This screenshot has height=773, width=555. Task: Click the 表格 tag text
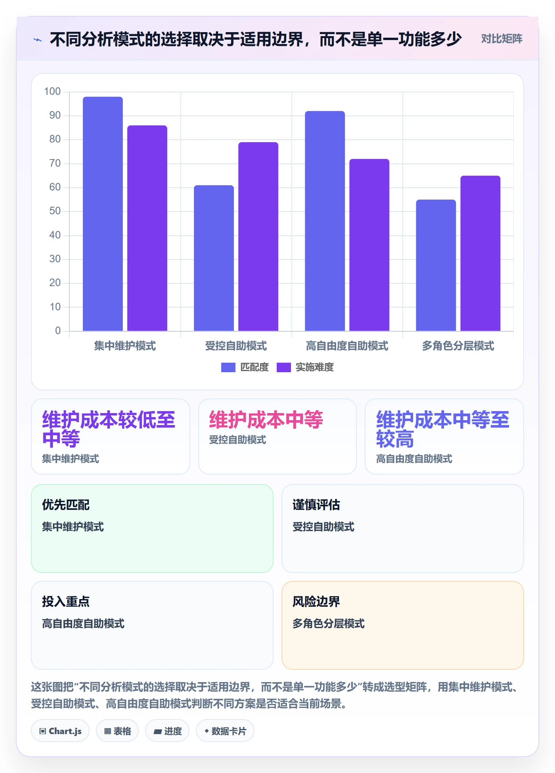122,731
